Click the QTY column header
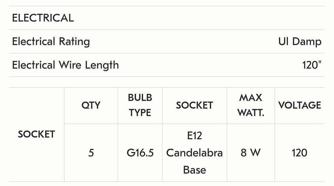Screen dimensions: 334x186 91,105
